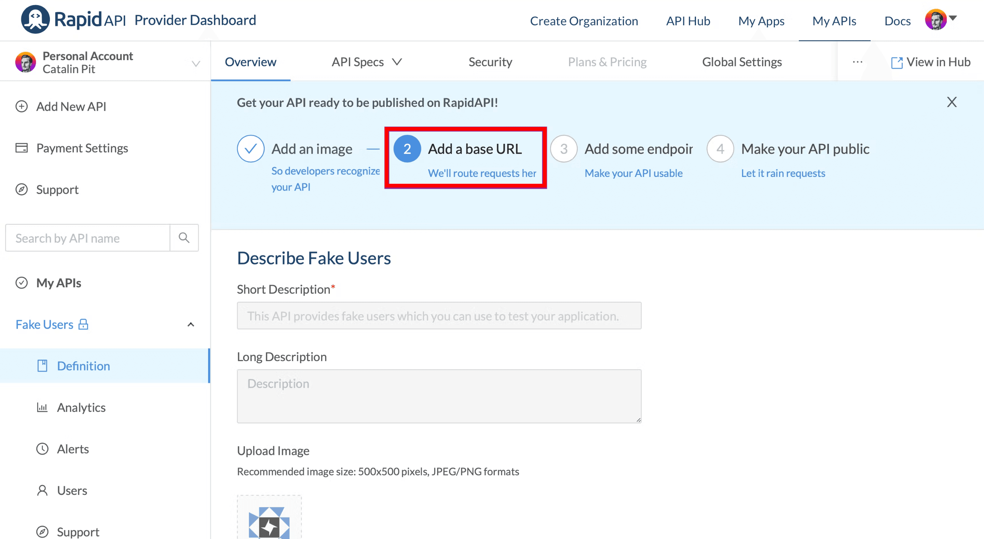Image resolution: width=984 pixels, height=539 pixels.
Task: Open the Plans & Pricing tab
Action: click(607, 62)
